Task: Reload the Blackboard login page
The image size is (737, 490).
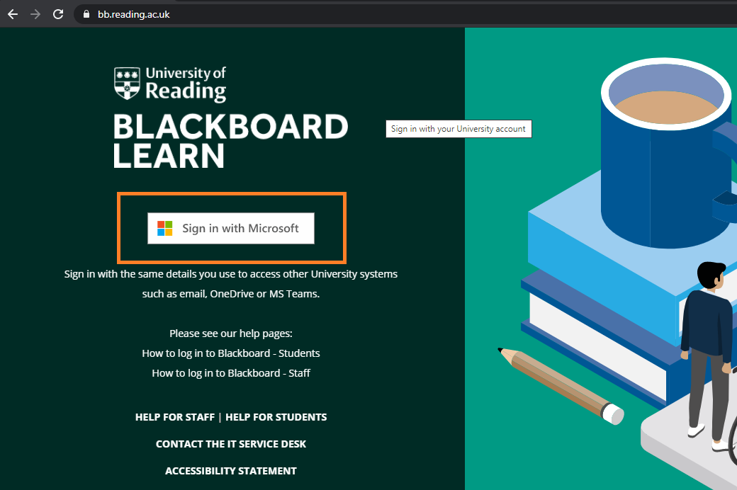Action: tap(58, 14)
